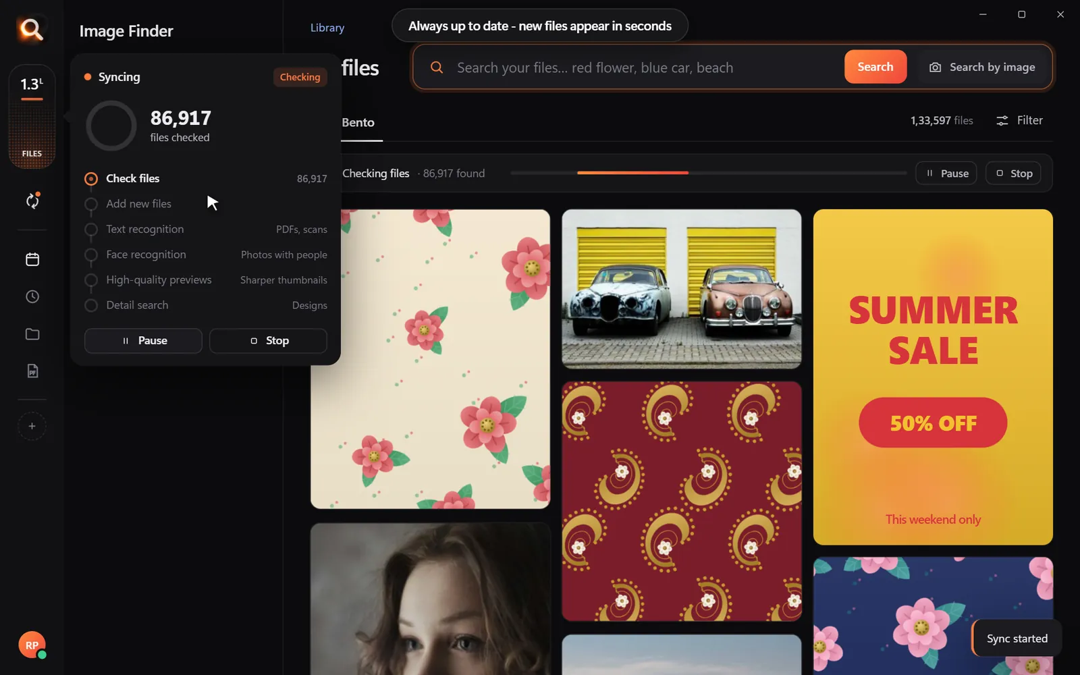The width and height of the screenshot is (1080, 675).
Task: Select the Face recognition step
Action: click(x=206, y=254)
